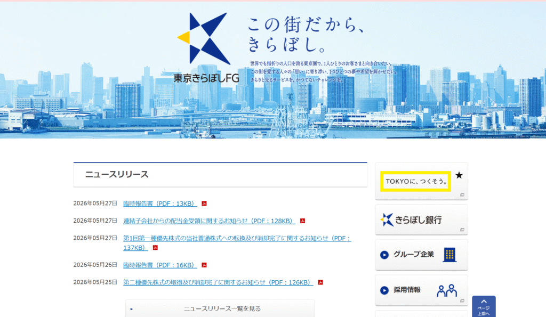Click external-window icon on 採用情報 button
This screenshot has width=546, height=317.
coord(462,300)
